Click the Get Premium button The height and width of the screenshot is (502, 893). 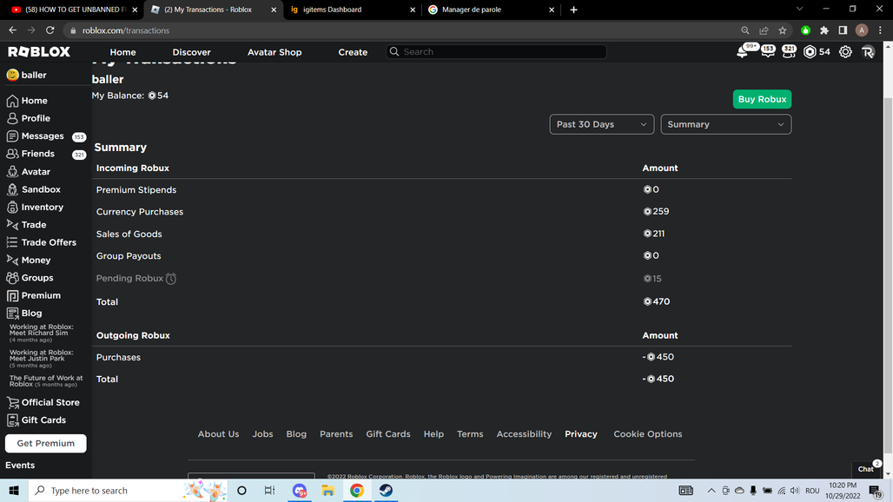coord(45,444)
